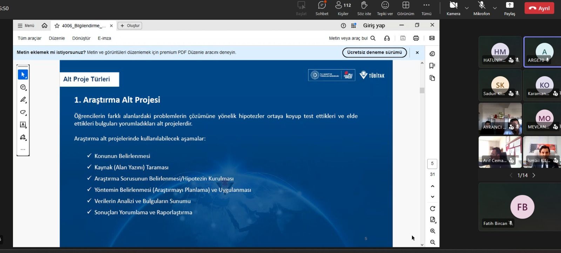Click the Oluştur create button
This screenshot has width=561, height=253.
(x=130, y=26)
